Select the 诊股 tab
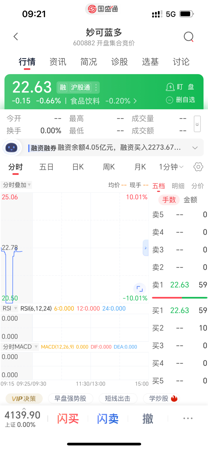The width and height of the screenshot is (208, 450). [119, 62]
